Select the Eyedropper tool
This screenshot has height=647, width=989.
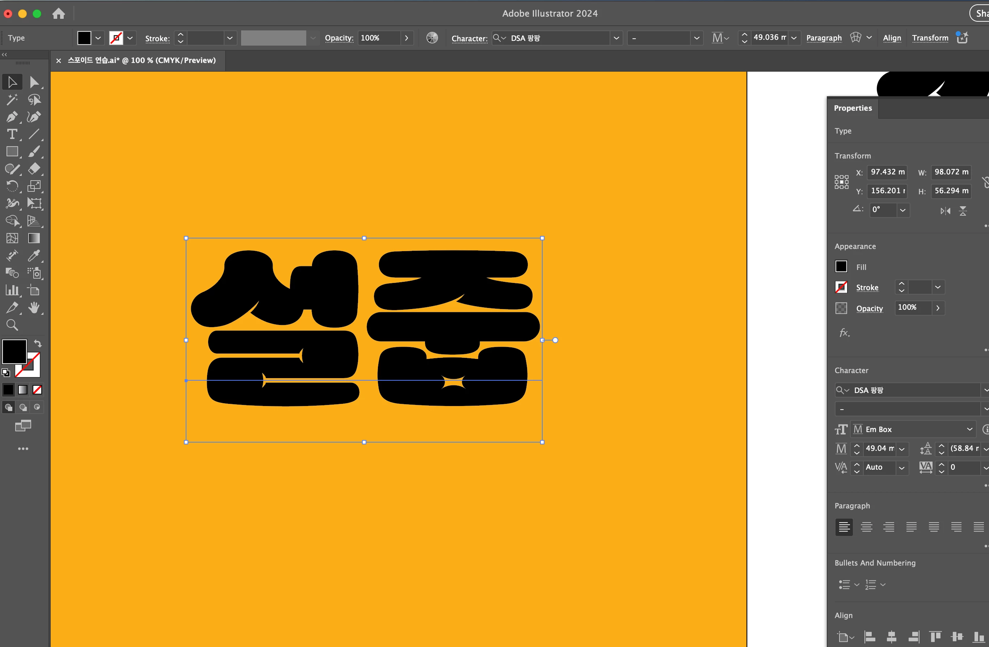click(34, 255)
